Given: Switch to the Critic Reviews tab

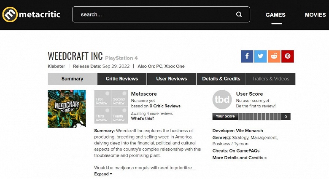Looking at the screenshot, I should pyautogui.click(x=122, y=79).
